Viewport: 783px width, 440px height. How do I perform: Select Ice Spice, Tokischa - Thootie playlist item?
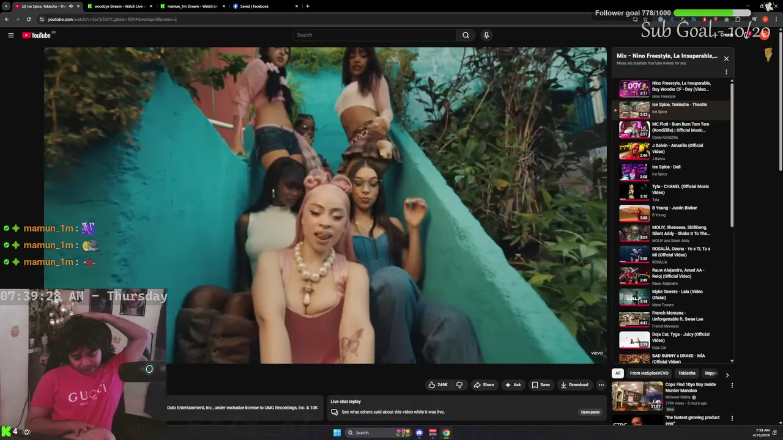click(672, 109)
